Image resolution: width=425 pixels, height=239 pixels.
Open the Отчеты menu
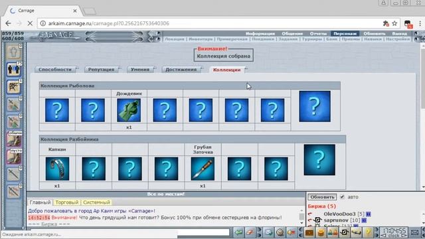click(318, 34)
